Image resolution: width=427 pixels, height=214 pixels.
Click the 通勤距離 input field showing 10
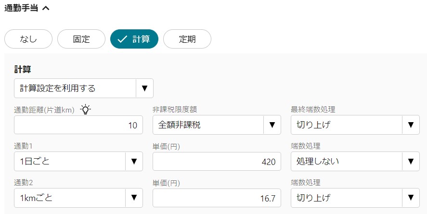tap(78, 125)
